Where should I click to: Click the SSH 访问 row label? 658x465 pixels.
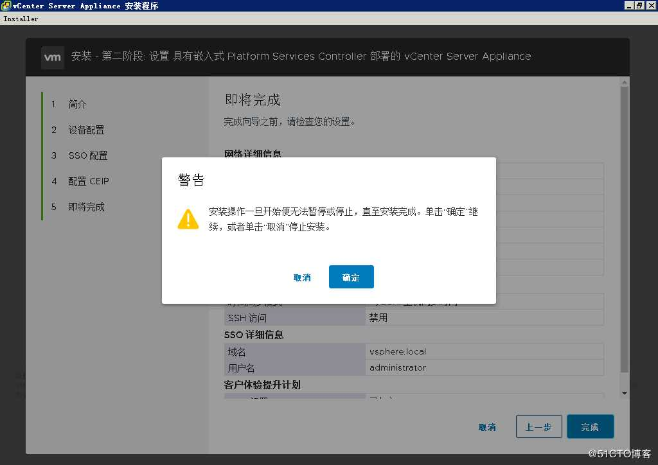[x=247, y=319]
